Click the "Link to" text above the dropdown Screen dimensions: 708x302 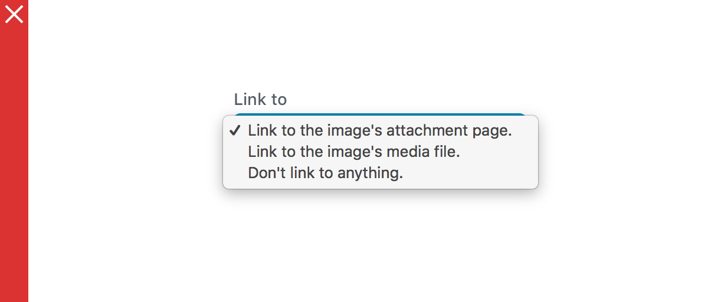pyautogui.click(x=260, y=99)
